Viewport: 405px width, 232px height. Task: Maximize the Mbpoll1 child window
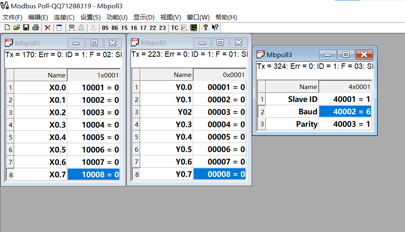click(95, 43)
